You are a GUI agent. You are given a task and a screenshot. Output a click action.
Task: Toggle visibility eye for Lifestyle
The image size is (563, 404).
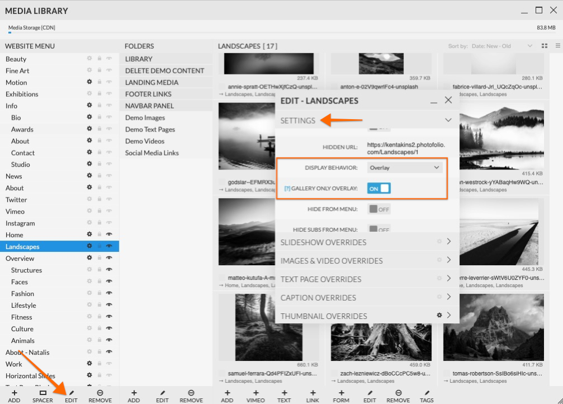(109, 305)
